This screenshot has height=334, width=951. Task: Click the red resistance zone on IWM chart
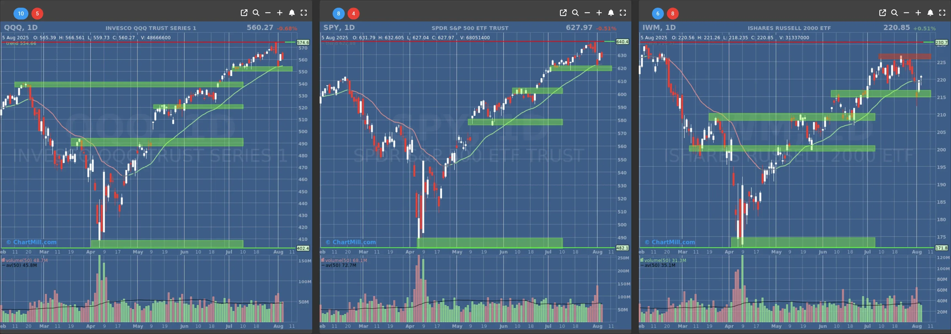904,56
